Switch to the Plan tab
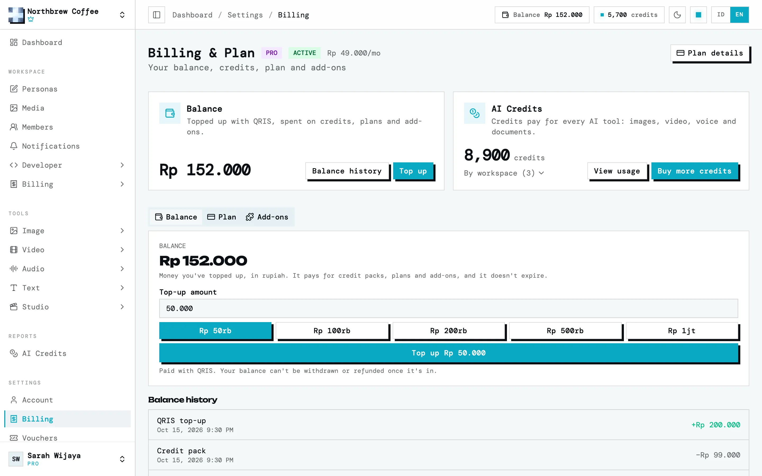 pyautogui.click(x=222, y=217)
